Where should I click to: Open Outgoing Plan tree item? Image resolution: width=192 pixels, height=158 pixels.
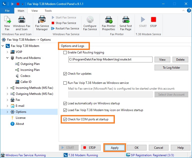pos(30,64)
